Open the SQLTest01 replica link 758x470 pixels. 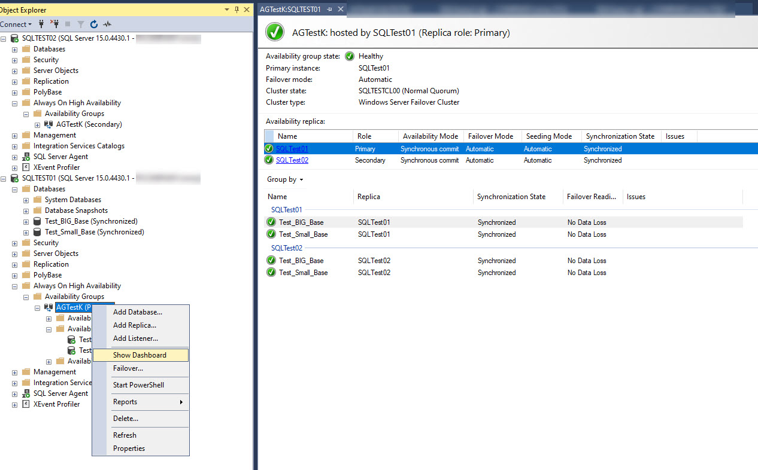292,149
